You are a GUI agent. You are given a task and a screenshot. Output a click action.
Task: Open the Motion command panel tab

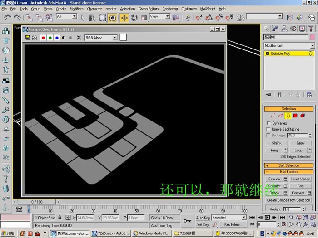coord(293,29)
